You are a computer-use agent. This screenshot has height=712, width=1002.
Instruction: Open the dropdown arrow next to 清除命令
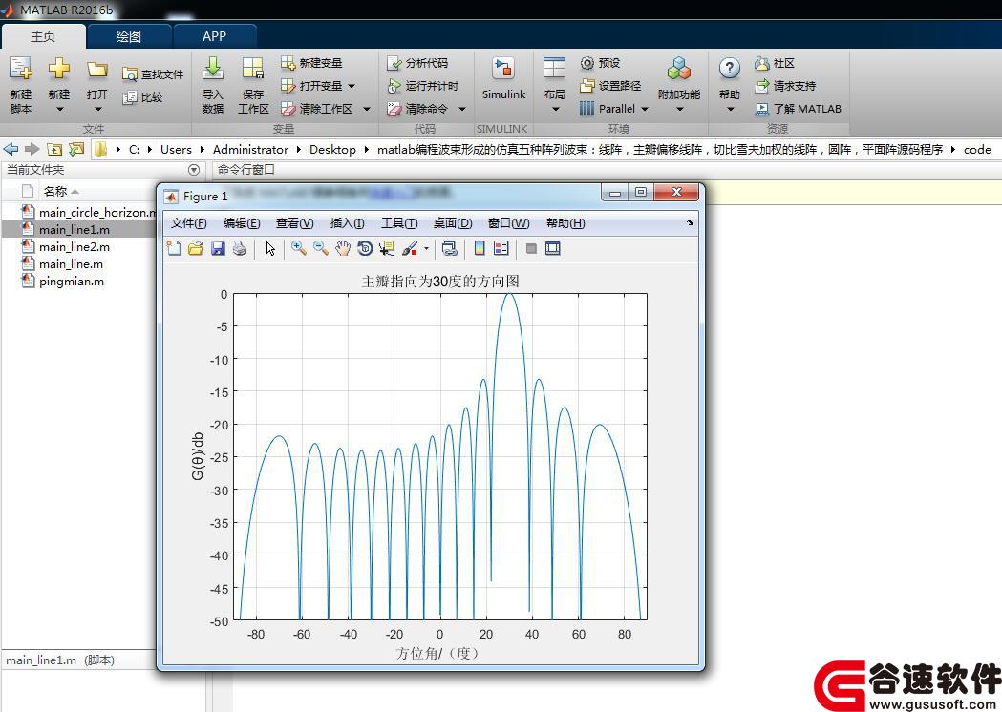tap(462, 109)
